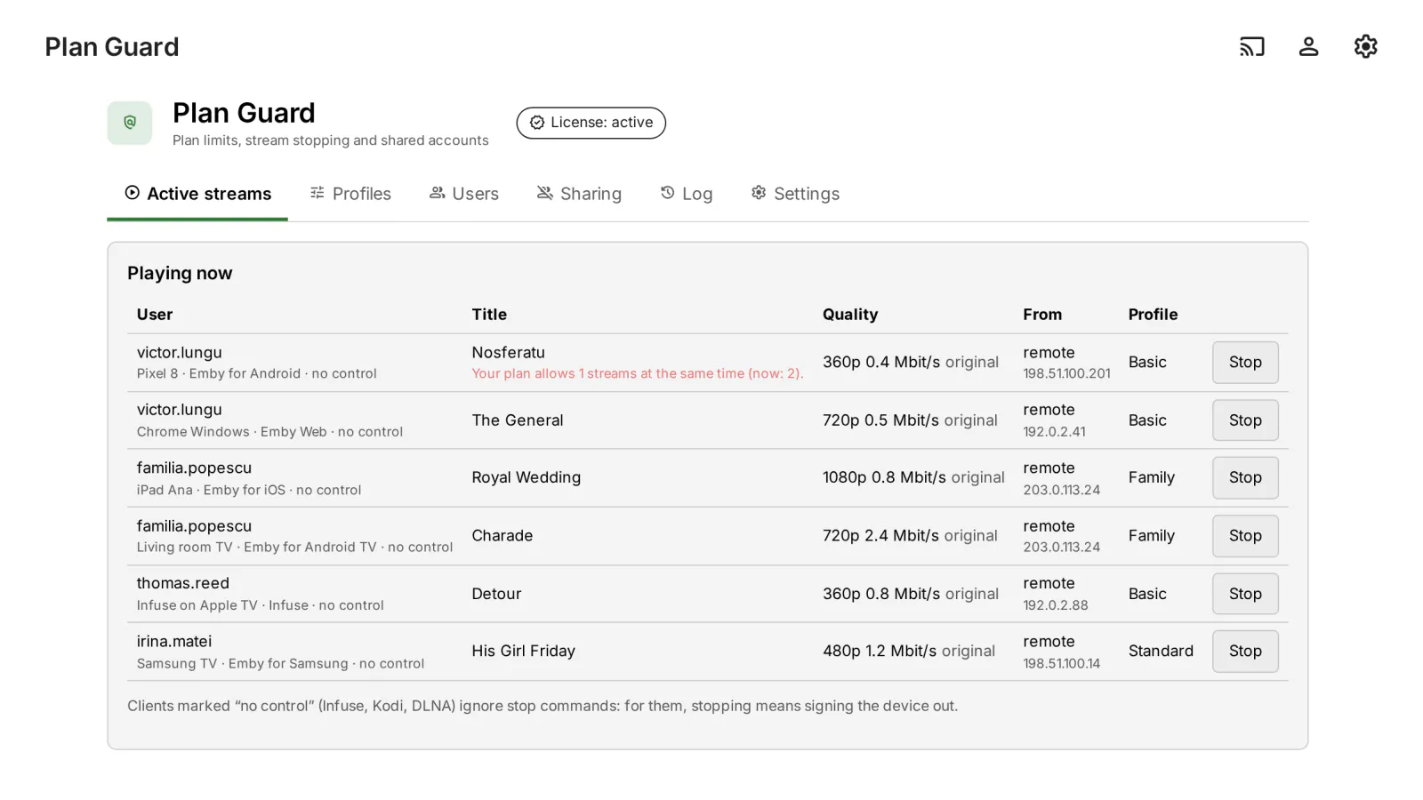Image resolution: width=1423 pixels, height=800 pixels.
Task: Open the user account icon
Action: (1308, 46)
